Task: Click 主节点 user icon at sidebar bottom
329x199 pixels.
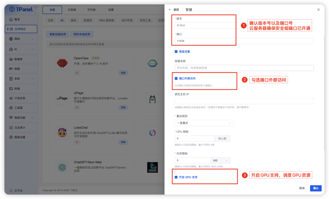Action: [11, 190]
